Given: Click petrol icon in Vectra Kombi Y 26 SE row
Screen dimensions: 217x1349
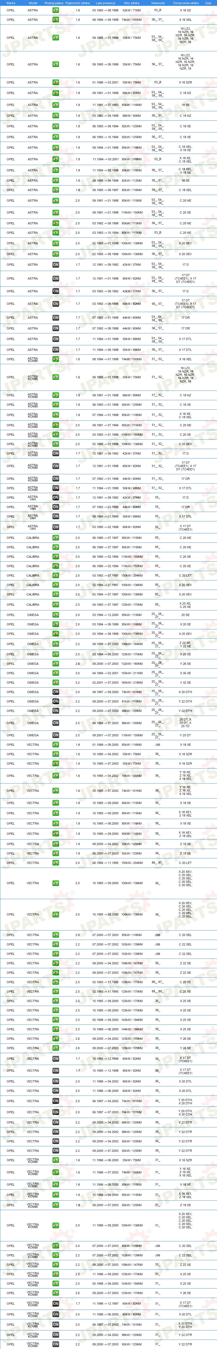Looking at the screenshot, I should [x=55, y=1293].
